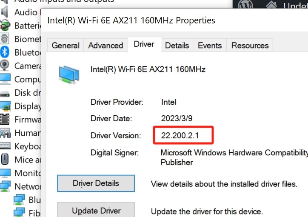
Task: Switch to the General tab
Action: (66, 46)
